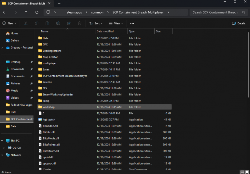Click the Cut scissors icon

pyautogui.click(x=26, y=23)
